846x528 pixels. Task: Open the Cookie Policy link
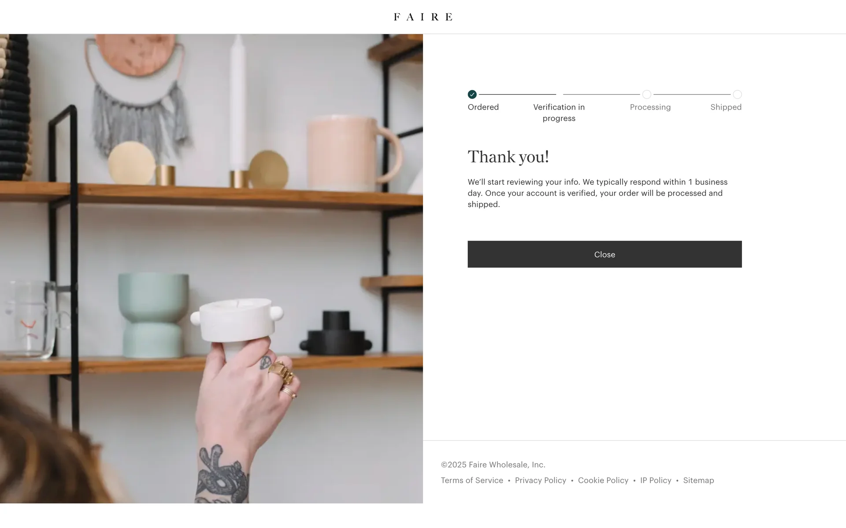(x=603, y=480)
